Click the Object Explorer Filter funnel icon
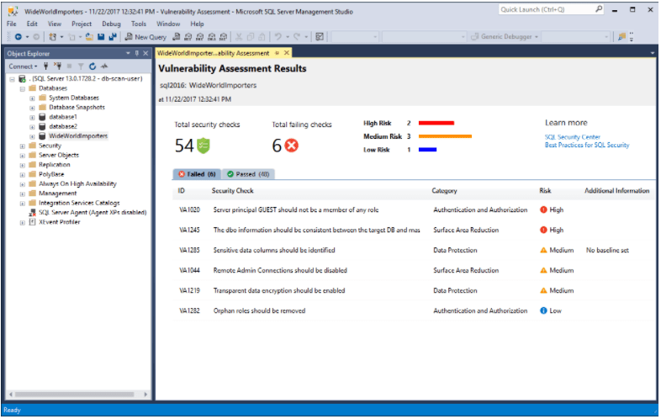 coord(81,66)
